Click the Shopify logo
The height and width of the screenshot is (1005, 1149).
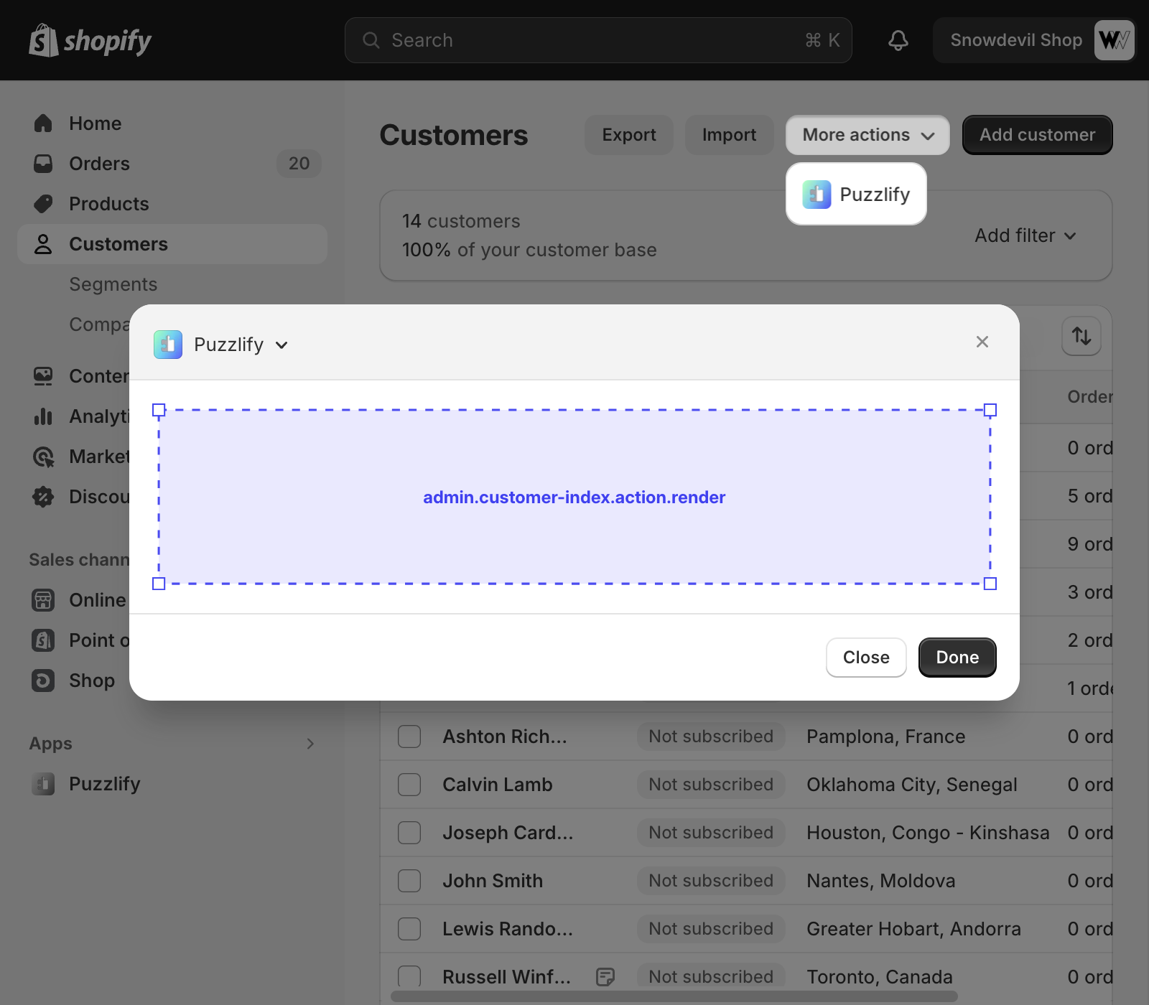(90, 41)
